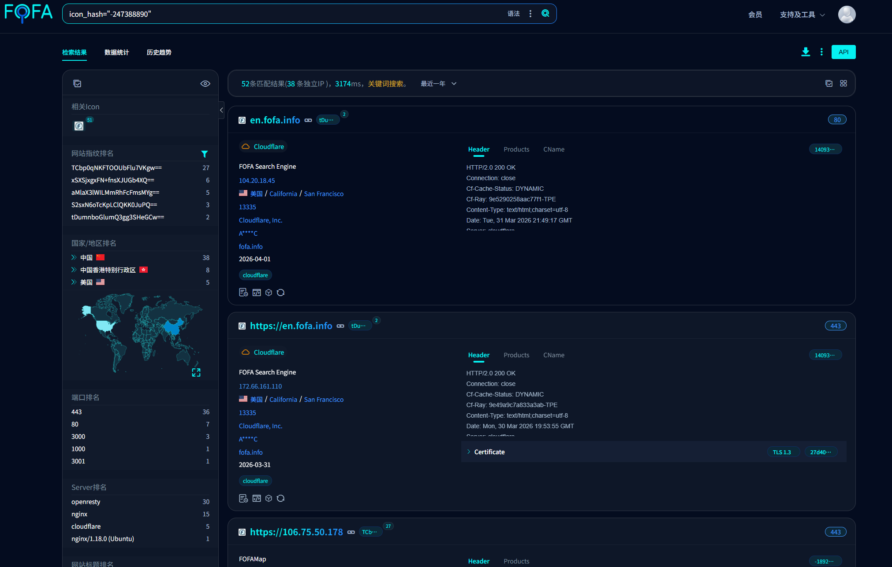Open IP address 104.20.18.45
The height and width of the screenshot is (567, 892).
(257, 181)
